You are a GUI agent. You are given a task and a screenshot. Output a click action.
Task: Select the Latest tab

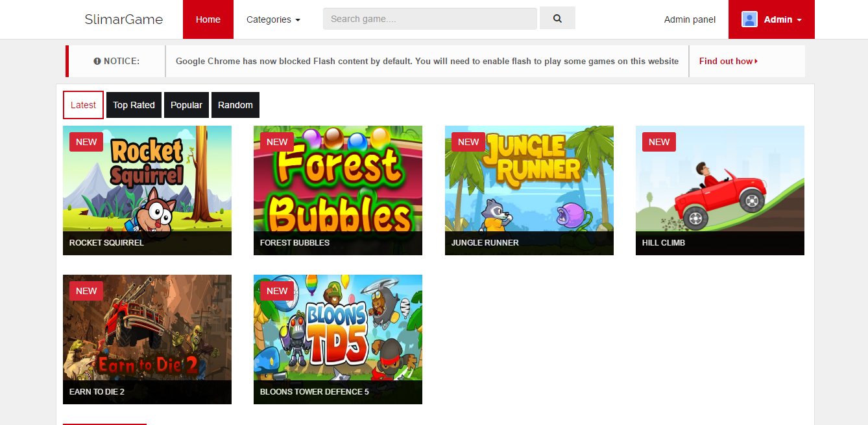point(83,105)
